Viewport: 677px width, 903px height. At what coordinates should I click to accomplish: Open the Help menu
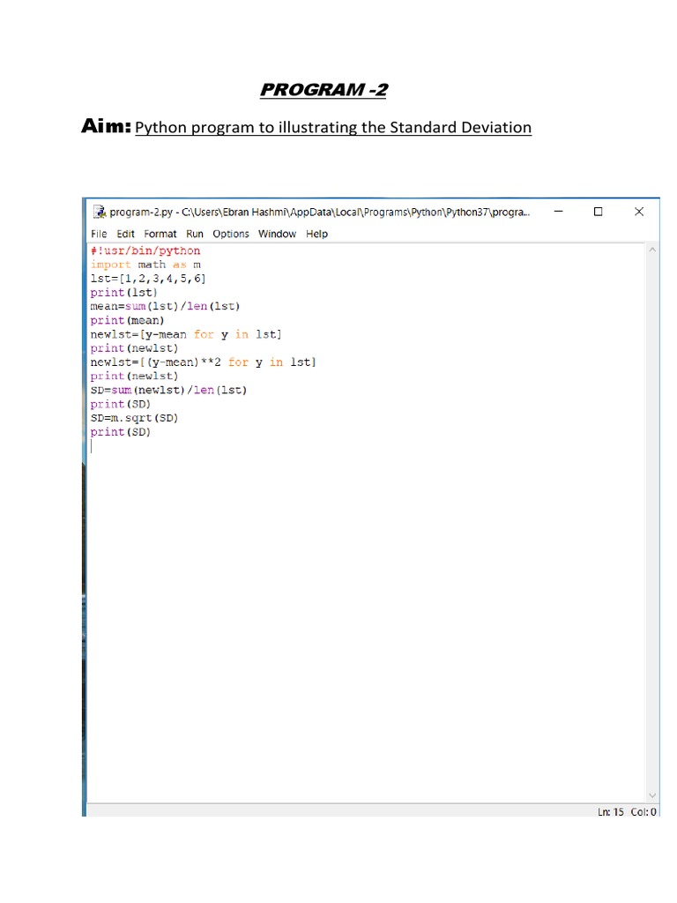pos(316,234)
